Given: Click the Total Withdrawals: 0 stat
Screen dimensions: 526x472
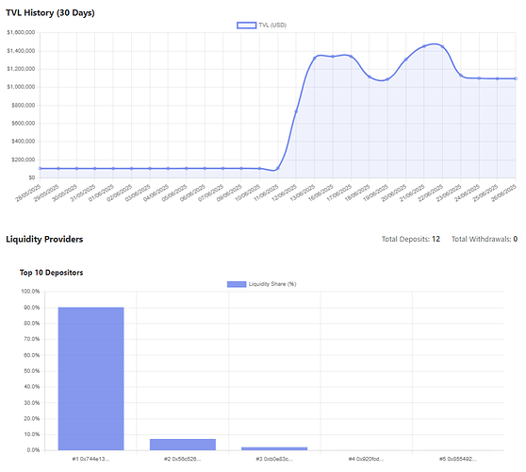Looking at the screenshot, I should 485,239.
